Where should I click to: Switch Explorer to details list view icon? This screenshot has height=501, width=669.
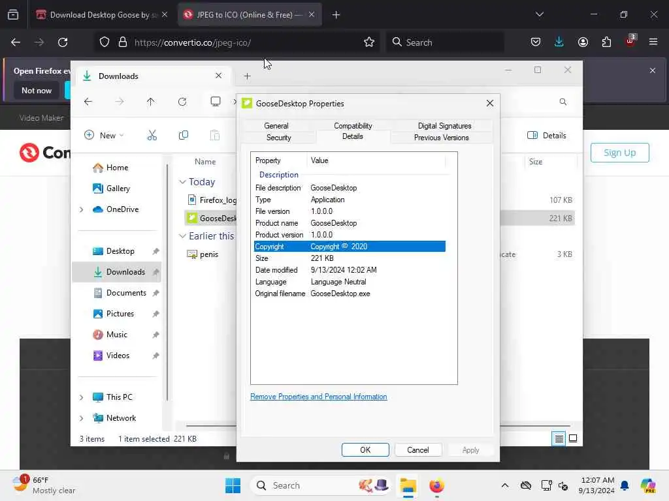(559, 438)
